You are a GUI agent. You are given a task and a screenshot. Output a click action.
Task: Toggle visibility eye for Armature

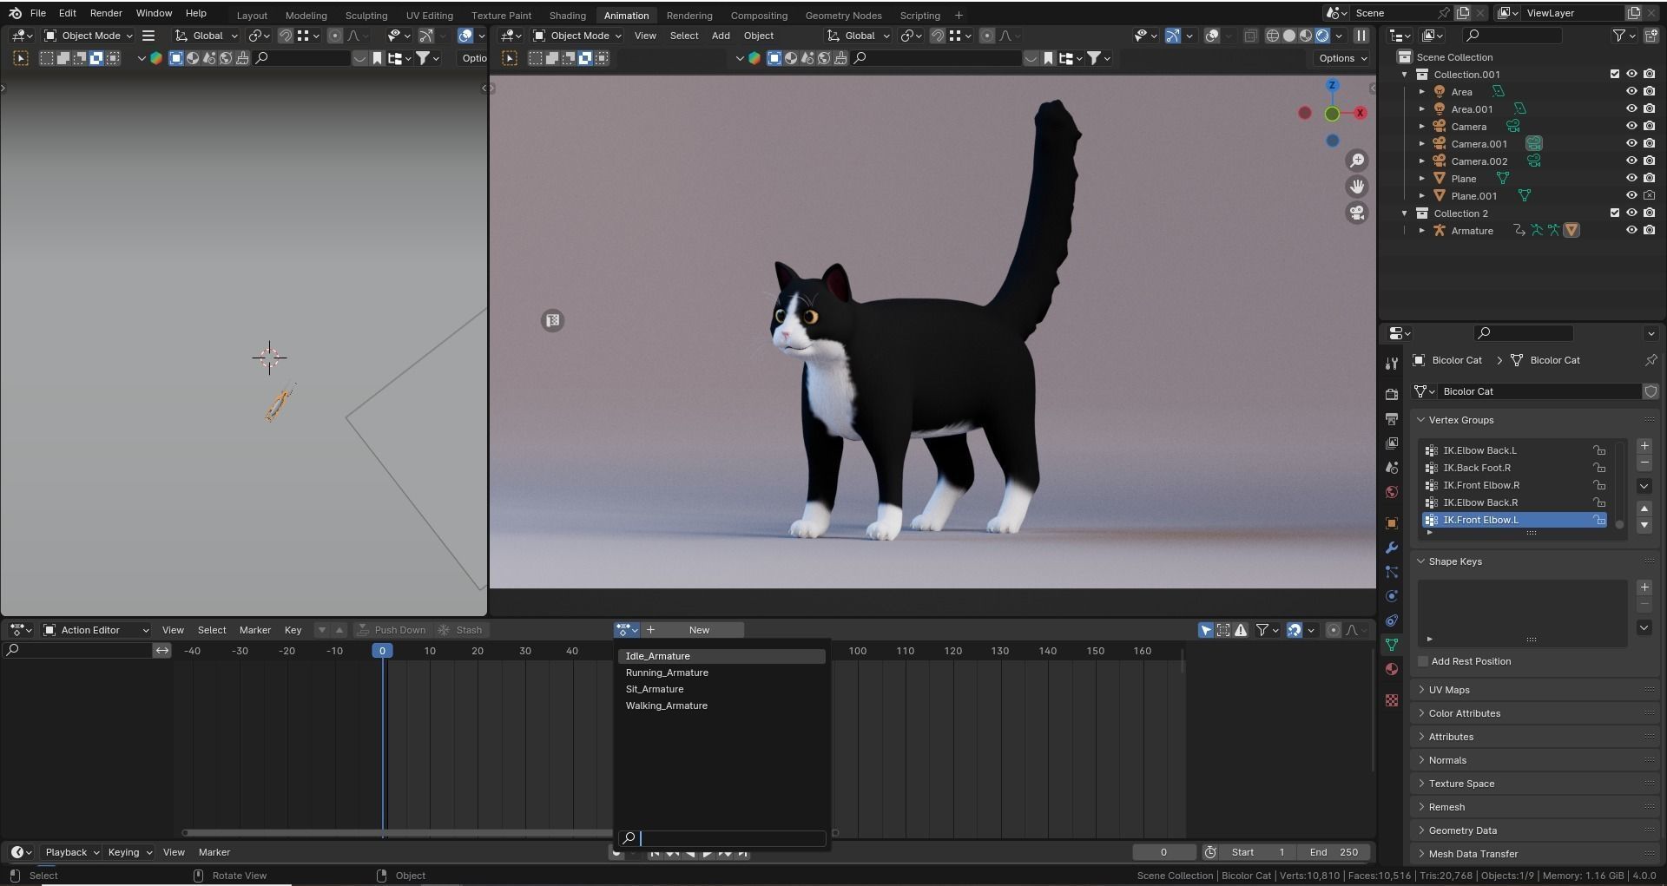(x=1631, y=230)
